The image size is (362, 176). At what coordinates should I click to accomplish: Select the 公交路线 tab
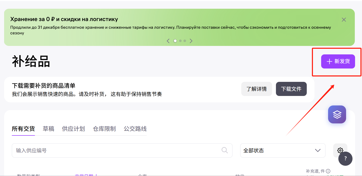click(x=135, y=129)
